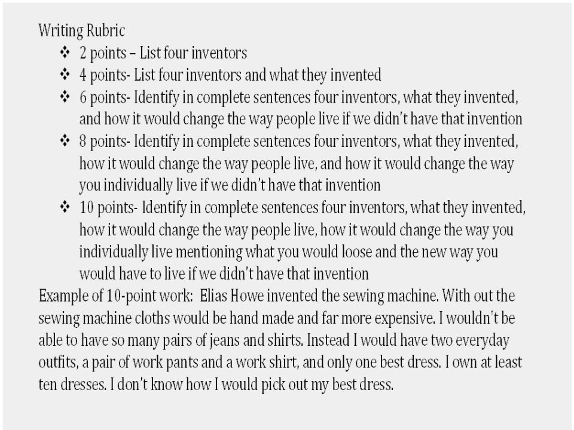
Task: Click the diamond bullet beside 6 points
Action: [x=65, y=97]
